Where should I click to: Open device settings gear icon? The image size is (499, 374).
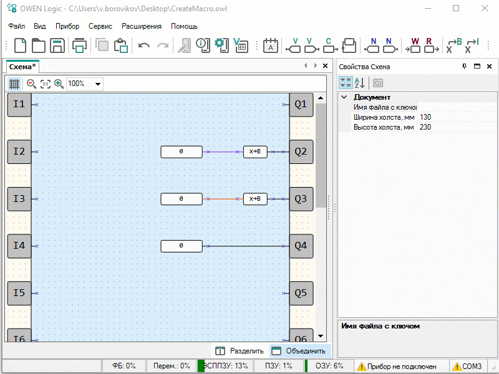[x=220, y=46]
